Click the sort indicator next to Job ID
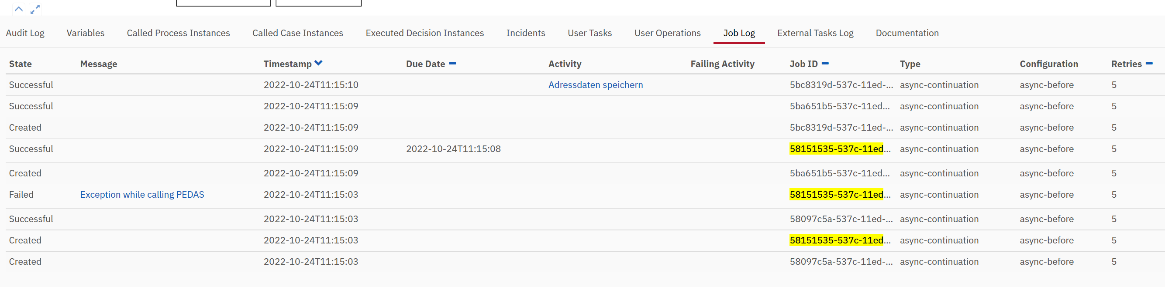 (x=825, y=64)
